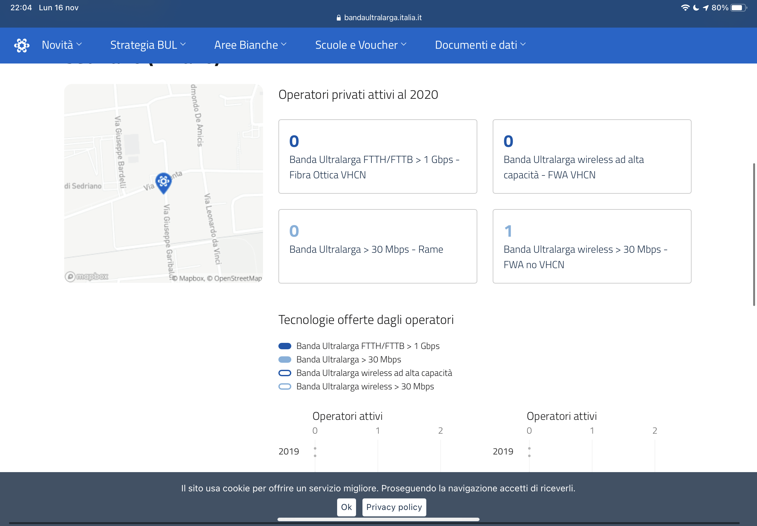The width and height of the screenshot is (757, 526).
Task: Toggle FTTH/FTTB > 1 Gbps legend item
Action: coord(368,346)
